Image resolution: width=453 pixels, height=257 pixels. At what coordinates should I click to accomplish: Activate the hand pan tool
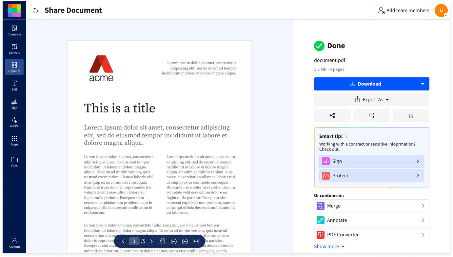[x=163, y=241]
